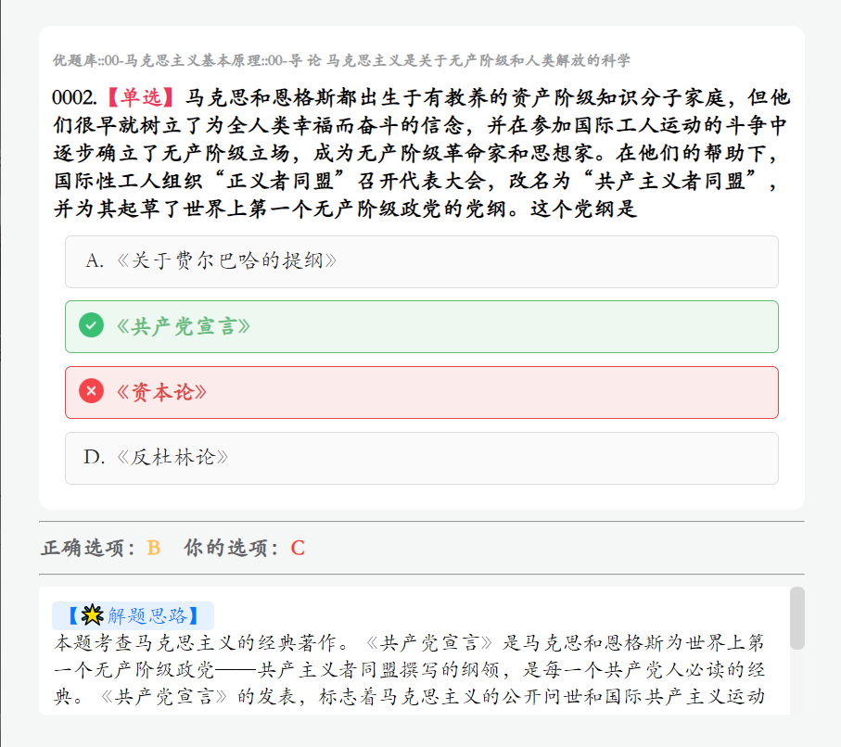Select option A 关于费尔巴哈的提纲
This screenshot has height=747, width=841.
[x=422, y=261]
